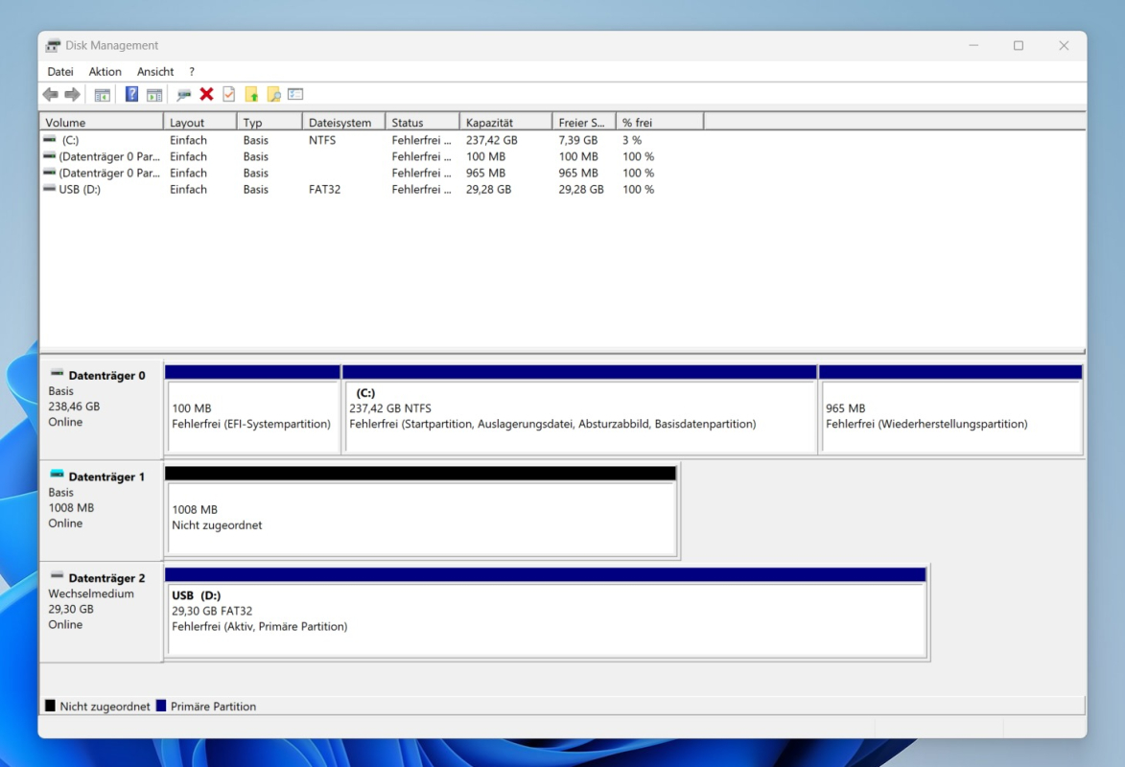Click the checkmark document properties icon
This screenshot has height=767, width=1125.
(229, 94)
